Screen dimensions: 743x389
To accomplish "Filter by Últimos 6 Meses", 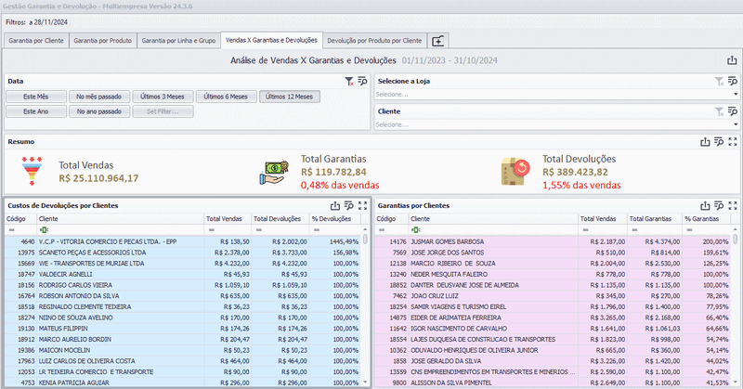I will coord(226,97).
